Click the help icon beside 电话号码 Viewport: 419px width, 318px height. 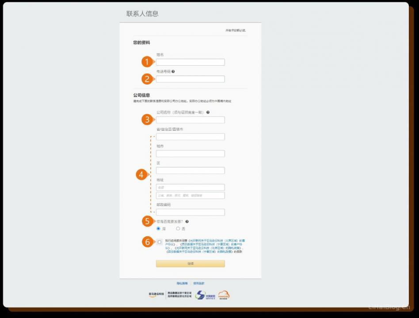click(173, 72)
